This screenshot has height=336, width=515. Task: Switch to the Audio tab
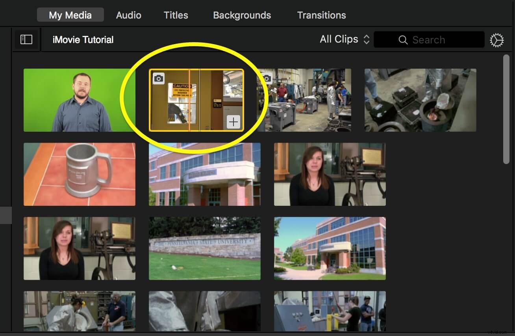[x=128, y=15]
